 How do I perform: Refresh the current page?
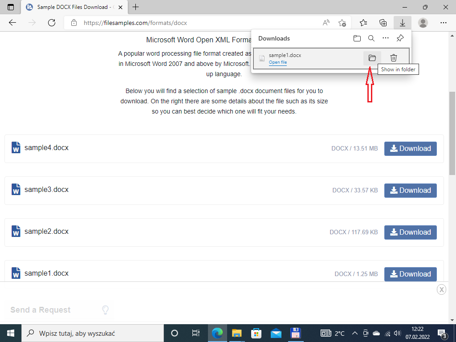click(x=52, y=23)
